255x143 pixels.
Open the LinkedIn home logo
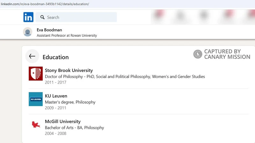[x=28, y=17]
